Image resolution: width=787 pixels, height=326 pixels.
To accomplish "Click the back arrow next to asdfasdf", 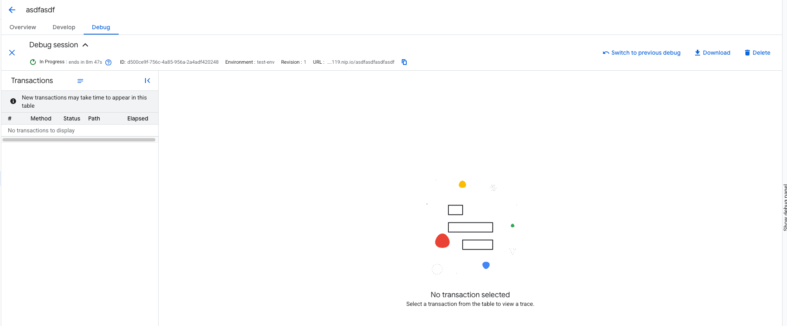I will [12, 10].
